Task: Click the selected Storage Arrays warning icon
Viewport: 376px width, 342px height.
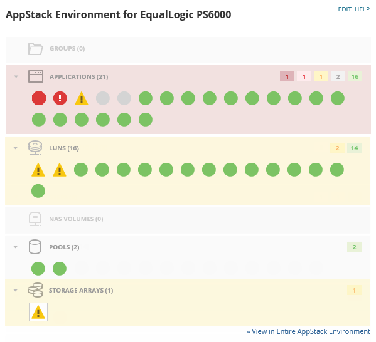Action: (x=38, y=312)
